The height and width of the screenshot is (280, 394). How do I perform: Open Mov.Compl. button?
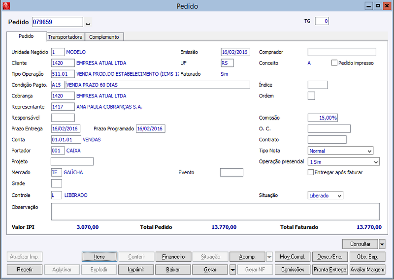tap(293, 257)
